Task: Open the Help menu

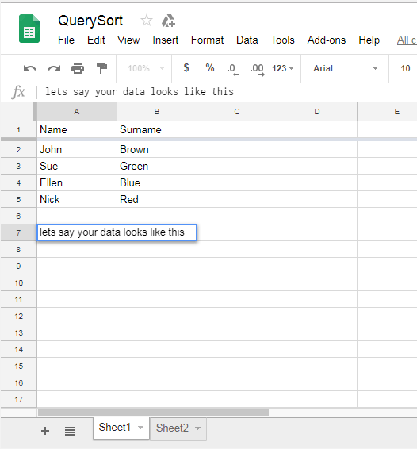Action: point(369,40)
